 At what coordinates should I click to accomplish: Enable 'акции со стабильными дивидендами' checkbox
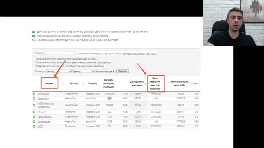tap(106, 66)
